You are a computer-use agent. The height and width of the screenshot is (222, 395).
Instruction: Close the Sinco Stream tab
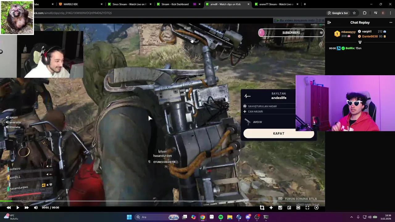pos(151,4)
